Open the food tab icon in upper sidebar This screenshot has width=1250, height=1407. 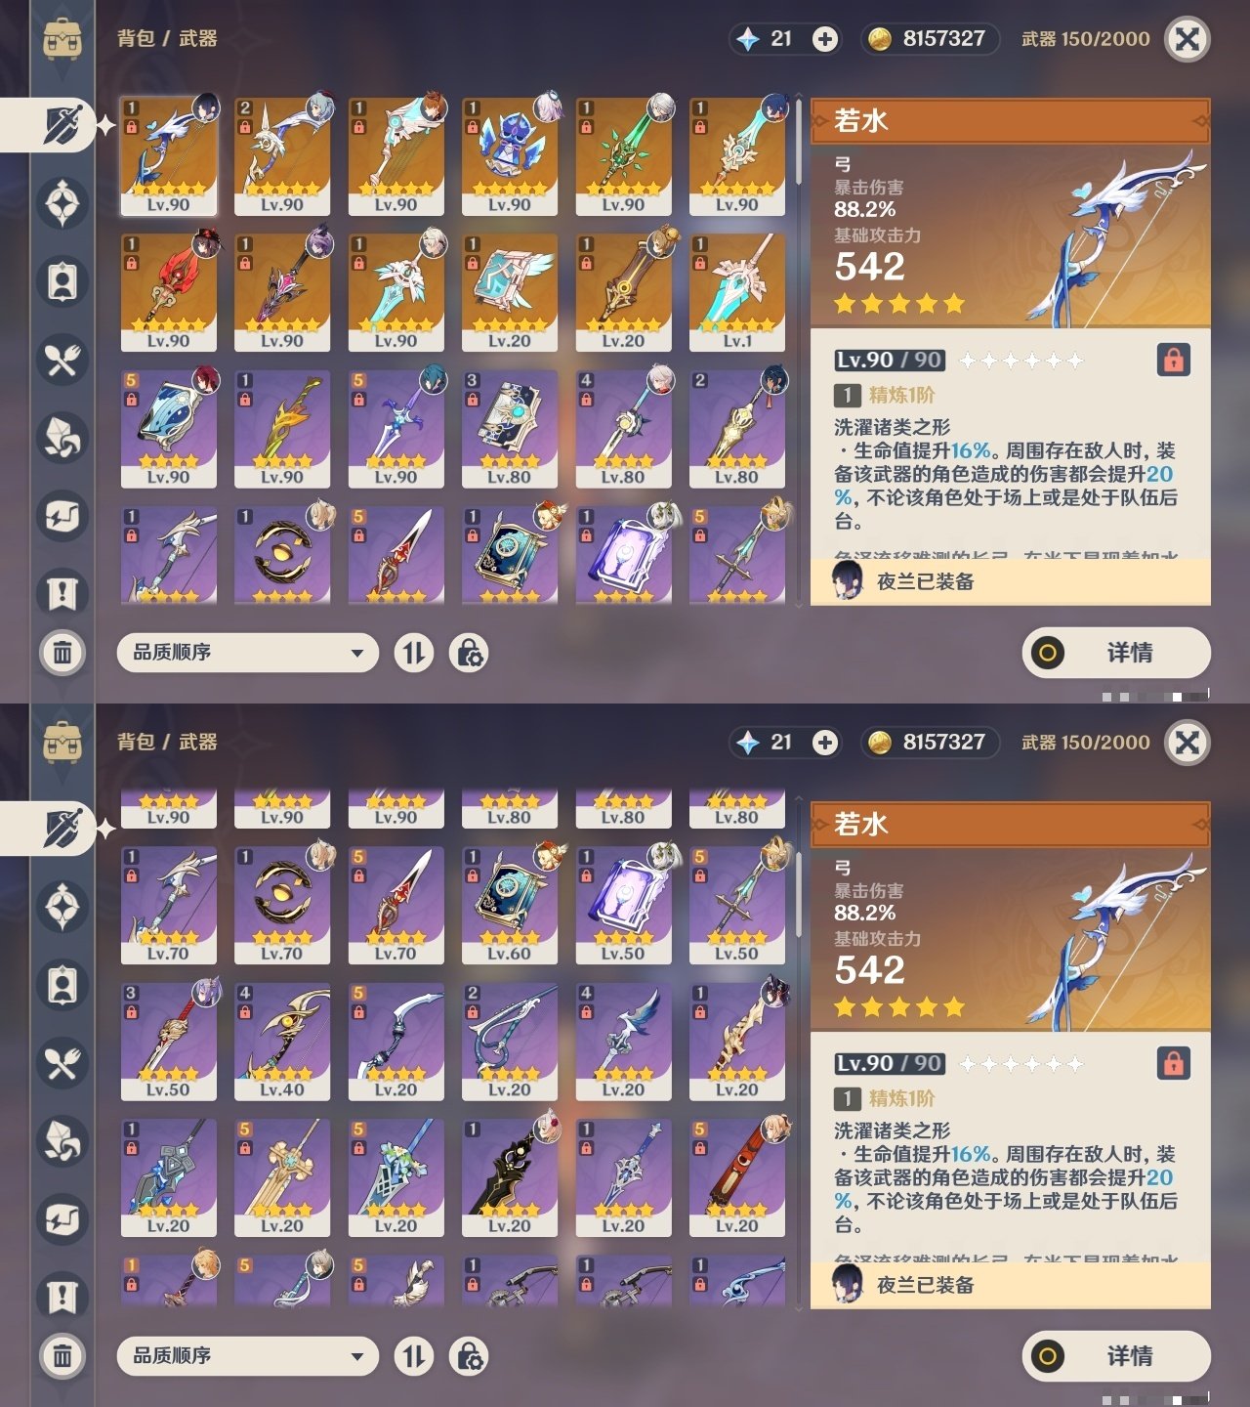[62, 360]
